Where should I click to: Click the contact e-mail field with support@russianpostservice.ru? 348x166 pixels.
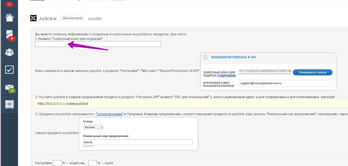pyautogui.click(x=286, y=83)
